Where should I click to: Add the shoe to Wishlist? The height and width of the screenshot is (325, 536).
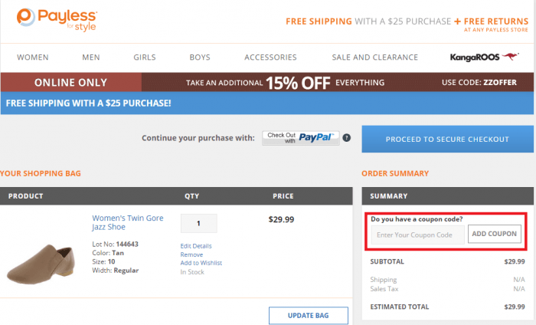pos(201,263)
